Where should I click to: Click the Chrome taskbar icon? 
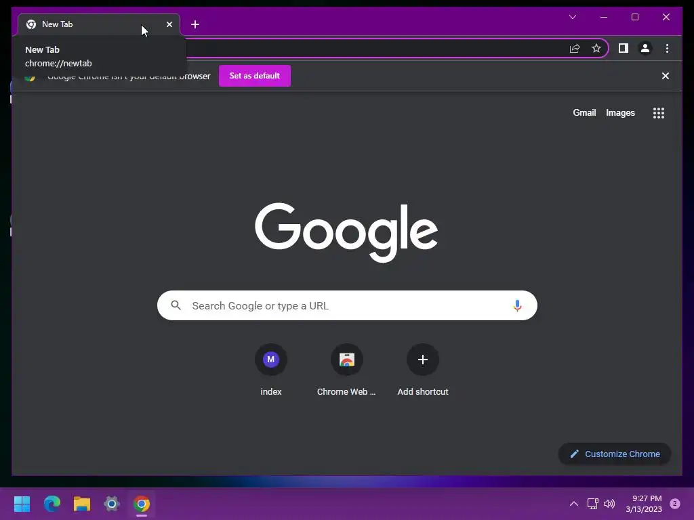pos(142,504)
